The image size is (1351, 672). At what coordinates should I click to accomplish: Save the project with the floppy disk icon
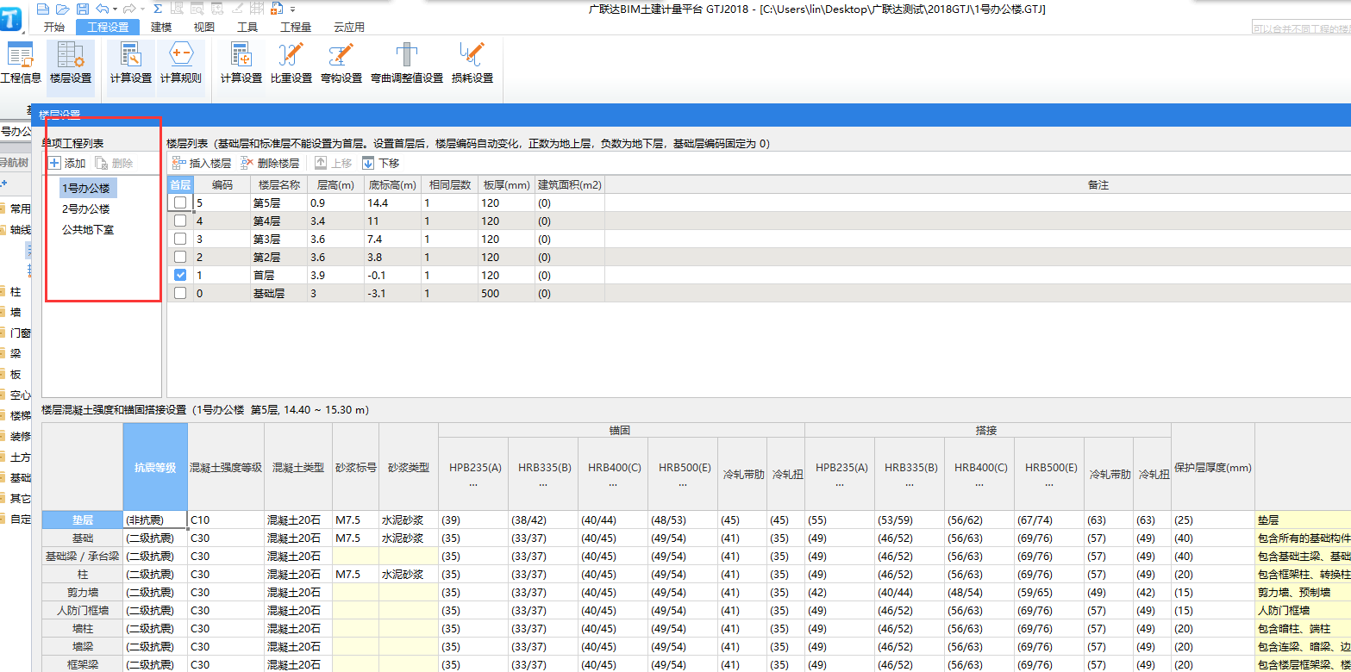point(83,9)
